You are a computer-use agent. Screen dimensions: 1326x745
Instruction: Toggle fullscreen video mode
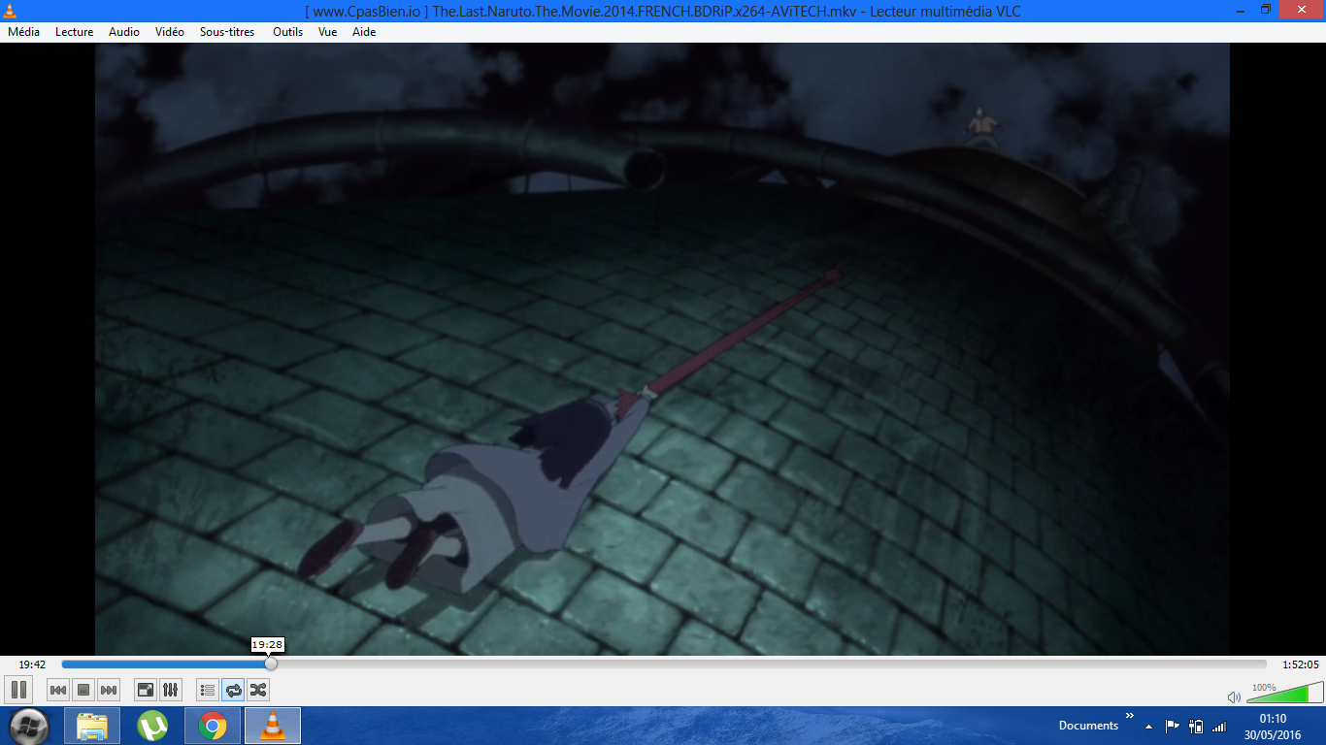tap(146, 690)
